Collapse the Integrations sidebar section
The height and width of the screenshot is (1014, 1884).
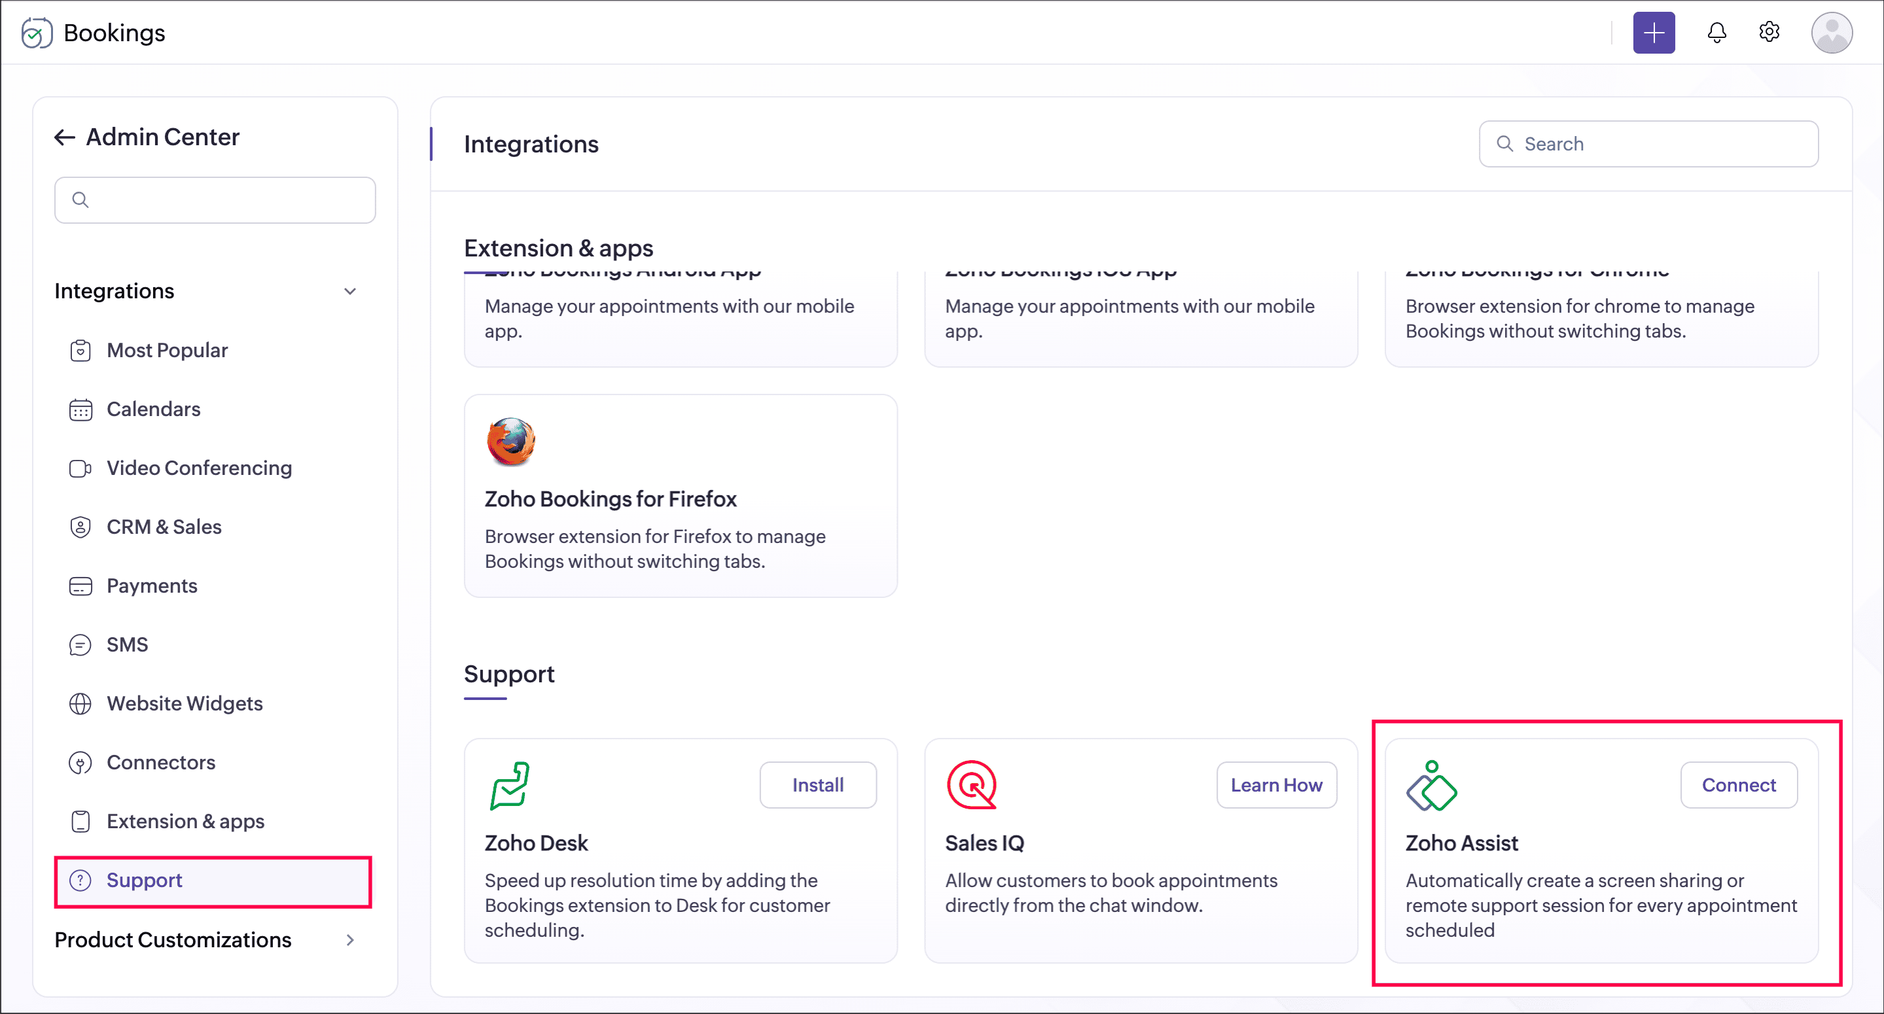tap(349, 291)
